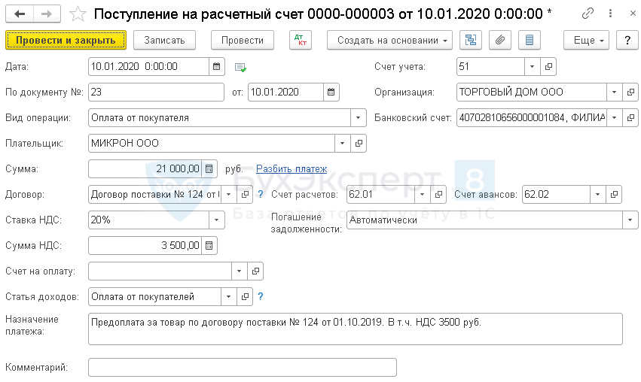Click Провести и закрыть button
The width and height of the screenshot is (641, 382).
pyautogui.click(x=66, y=41)
